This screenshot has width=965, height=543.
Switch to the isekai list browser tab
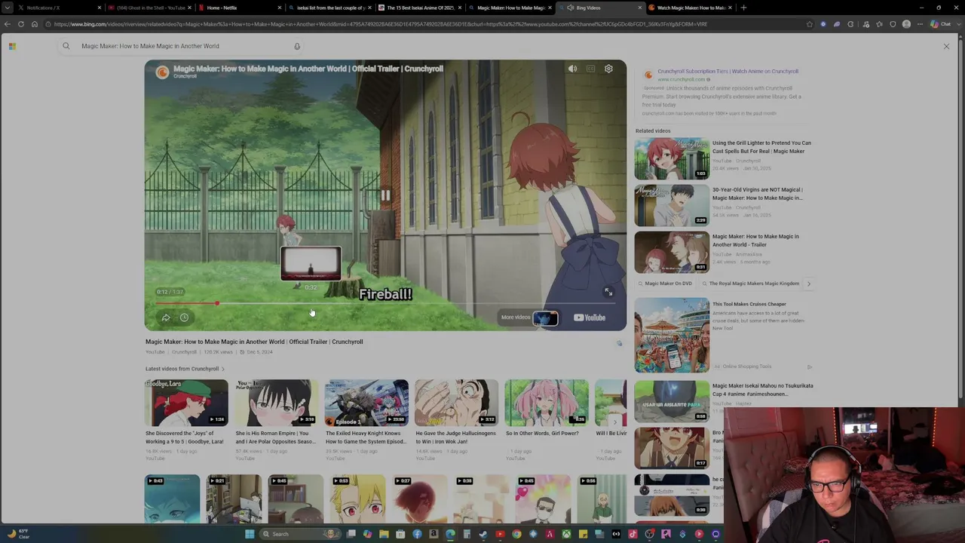[x=330, y=8]
